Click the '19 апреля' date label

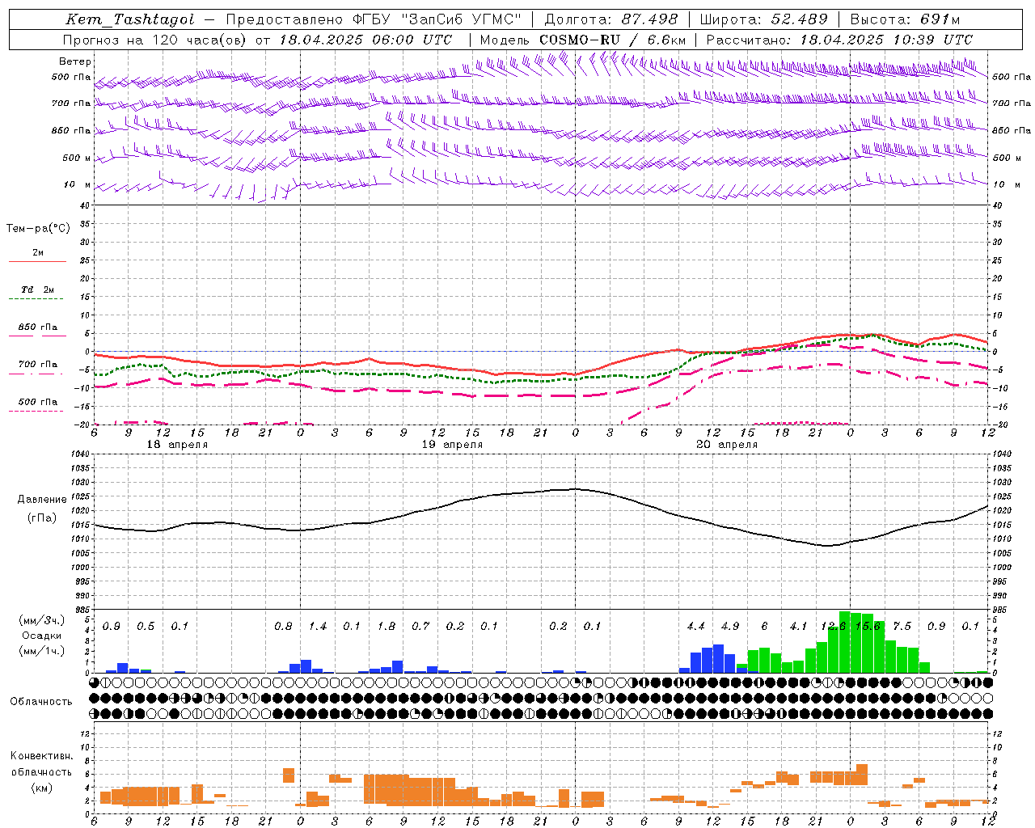pyautogui.click(x=452, y=445)
